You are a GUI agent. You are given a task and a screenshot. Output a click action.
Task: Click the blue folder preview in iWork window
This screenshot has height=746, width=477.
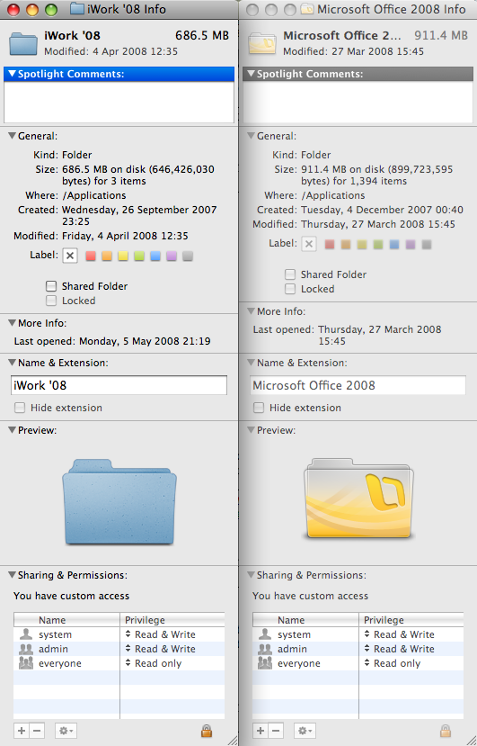pyautogui.click(x=119, y=502)
